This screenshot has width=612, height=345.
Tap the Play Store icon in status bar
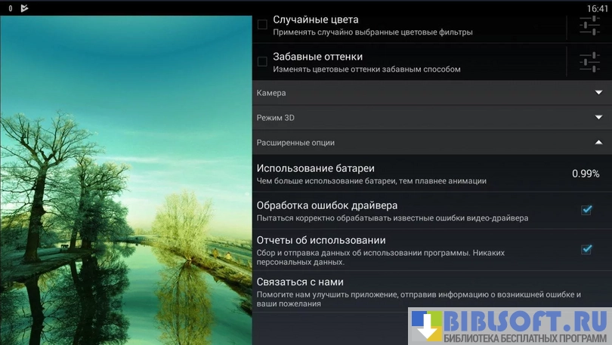click(x=24, y=8)
